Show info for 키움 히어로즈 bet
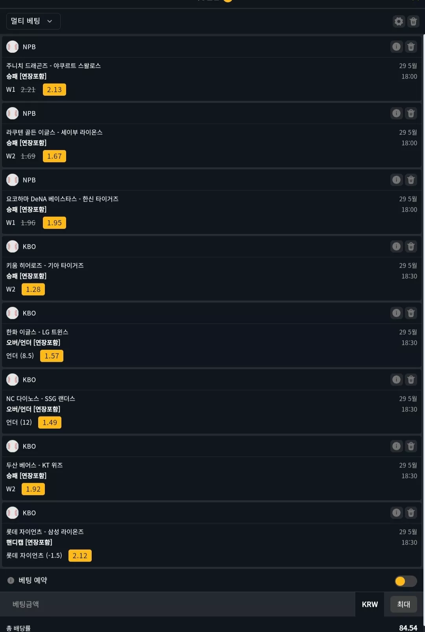Viewport: 425px width, 632px height. [x=396, y=246]
